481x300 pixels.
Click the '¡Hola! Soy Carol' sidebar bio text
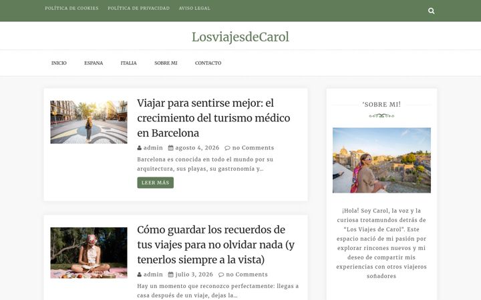coord(381,243)
